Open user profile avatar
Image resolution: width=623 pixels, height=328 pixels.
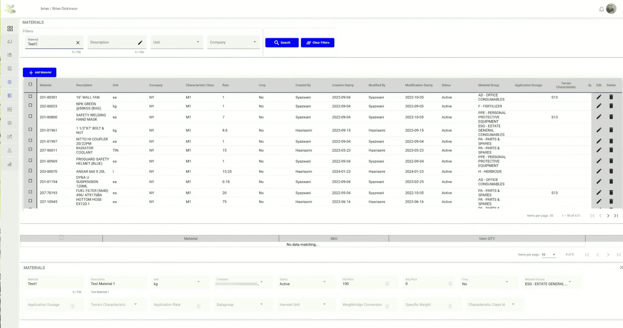[611, 9]
